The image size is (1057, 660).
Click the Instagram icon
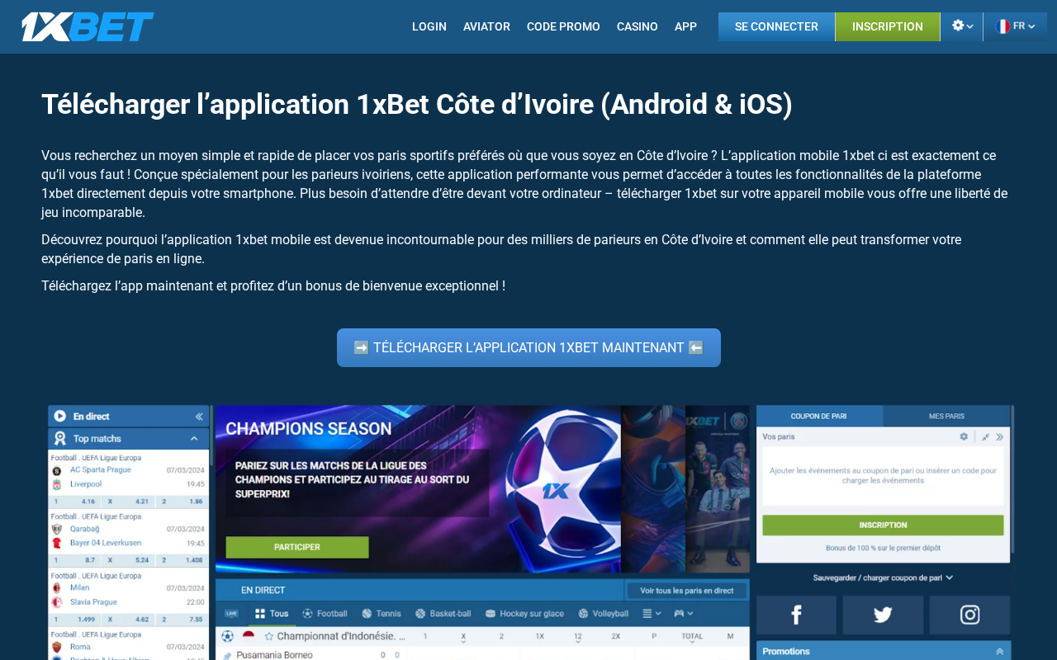point(969,615)
